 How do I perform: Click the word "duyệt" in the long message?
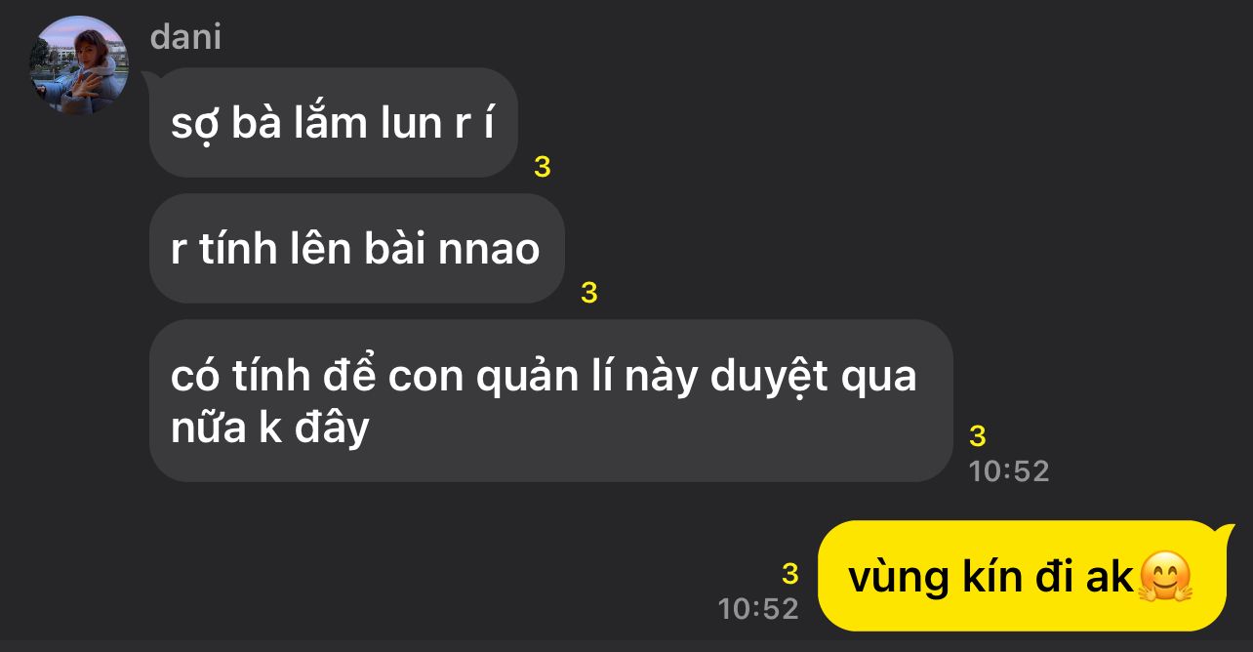(x=767, y=377)
